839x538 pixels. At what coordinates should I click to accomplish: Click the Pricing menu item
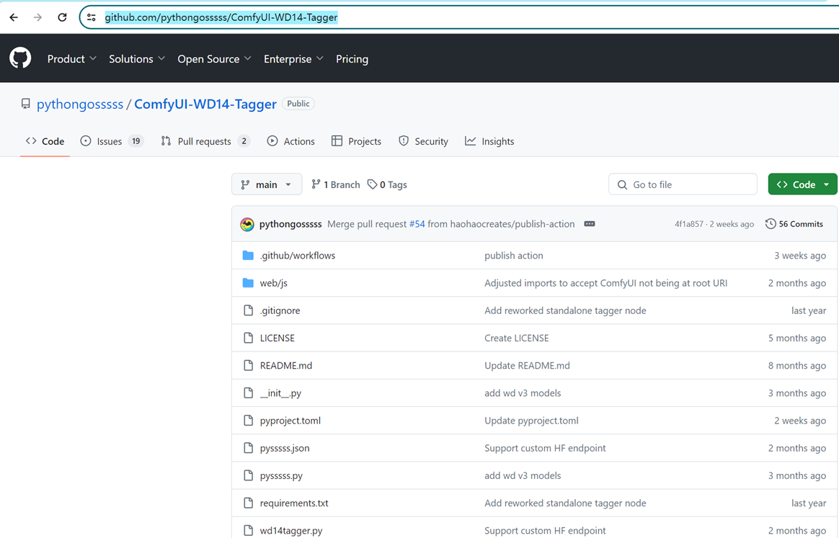352,59
